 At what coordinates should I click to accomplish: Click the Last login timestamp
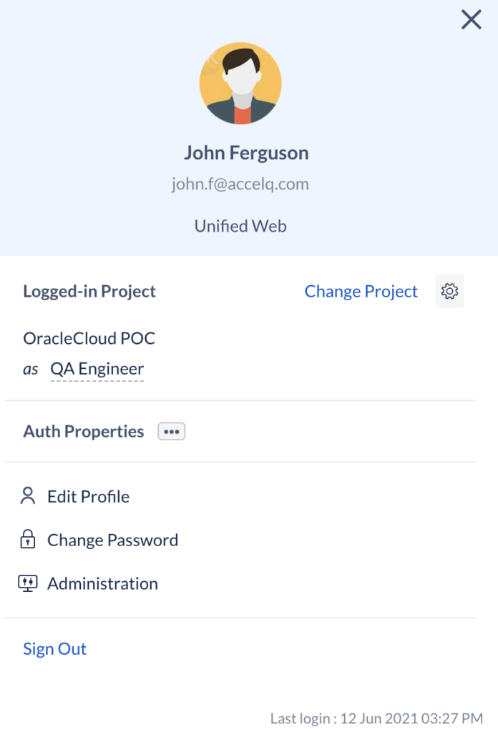point(376,718)
